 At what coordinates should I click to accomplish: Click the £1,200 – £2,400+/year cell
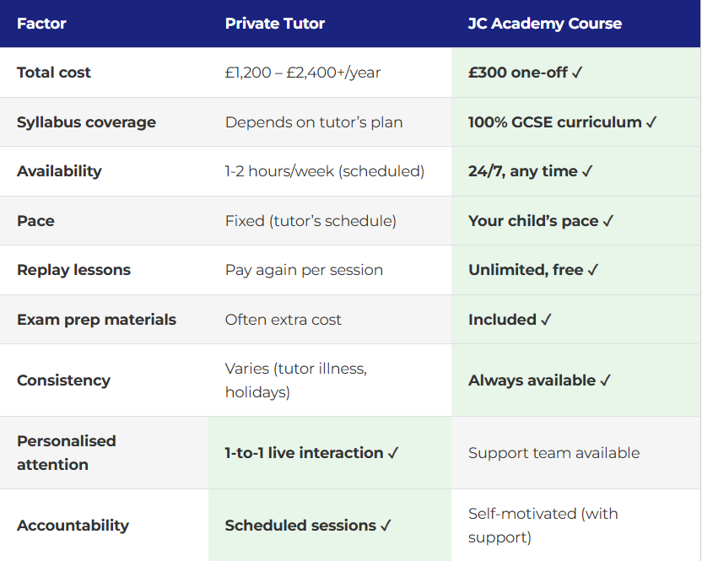[x=303, y=73]
